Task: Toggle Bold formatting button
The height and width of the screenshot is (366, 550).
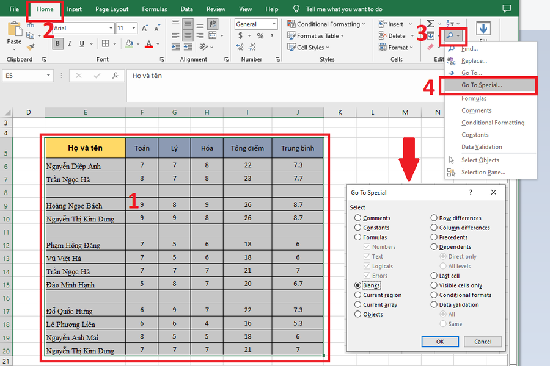Action: (x=57, y=43)
